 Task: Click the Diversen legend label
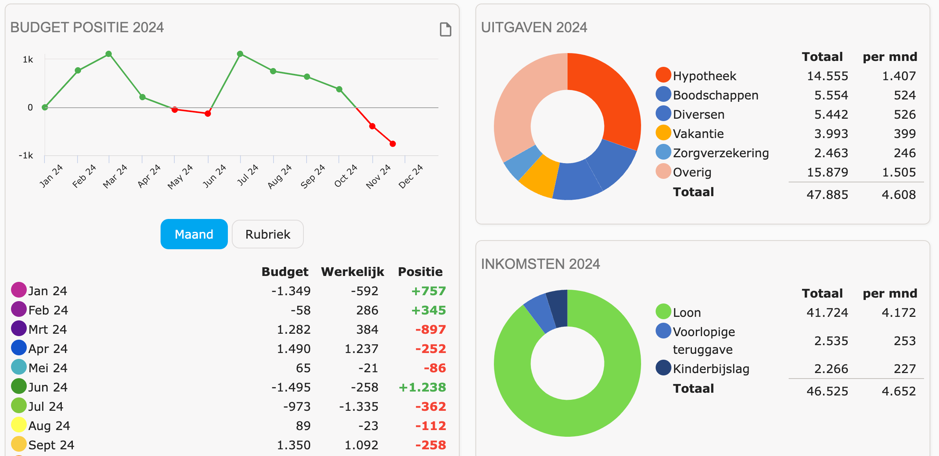tap(699, 114)
